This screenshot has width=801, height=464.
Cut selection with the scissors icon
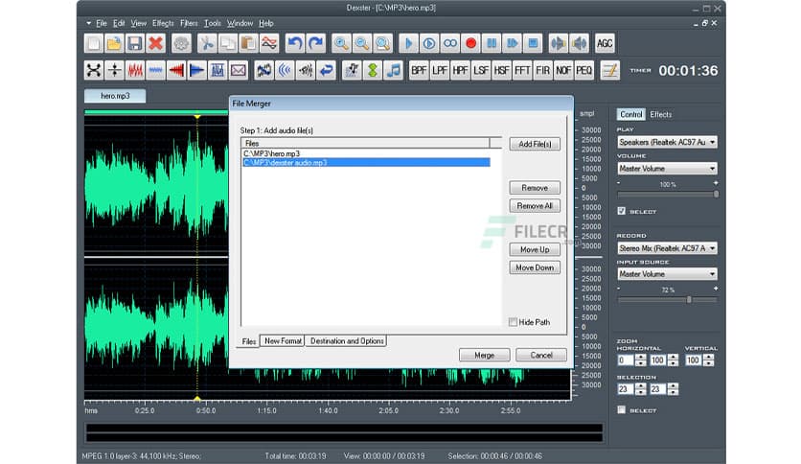click(x=207, y=43)
